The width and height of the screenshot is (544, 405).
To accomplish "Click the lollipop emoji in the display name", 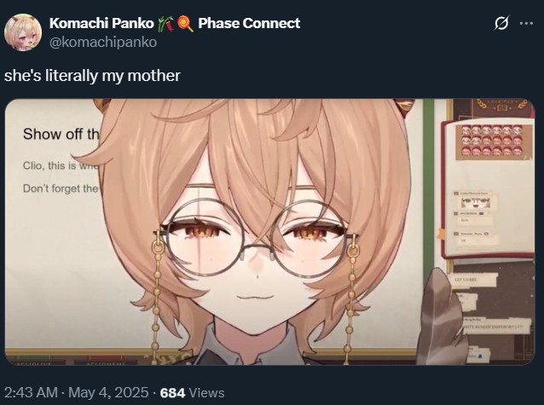I will tap(185, 24).
